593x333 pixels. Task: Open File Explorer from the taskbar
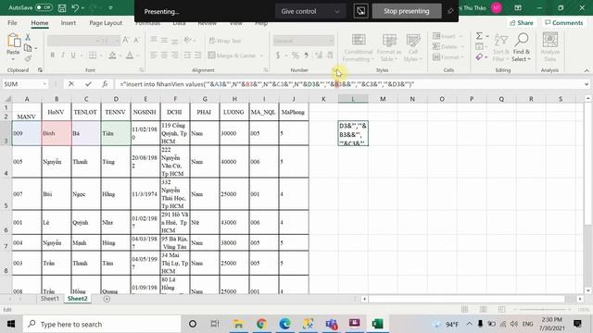pos(238,324)
